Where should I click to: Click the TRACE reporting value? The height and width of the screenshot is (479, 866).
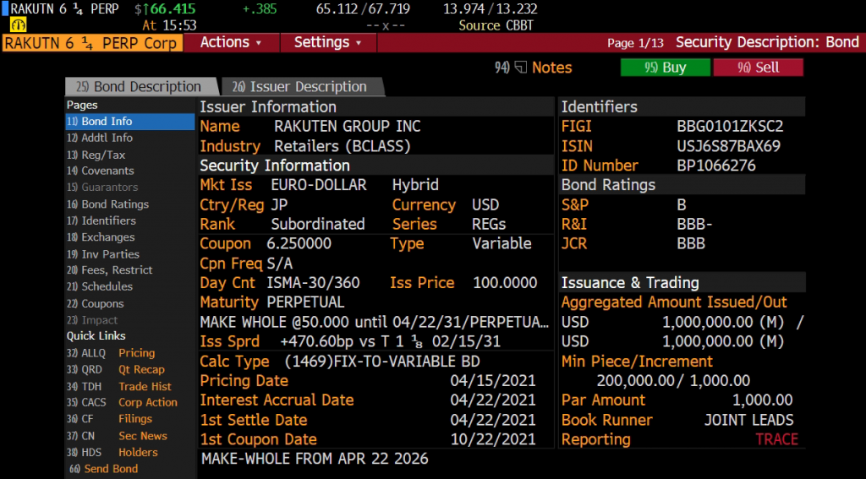point(776,440)
